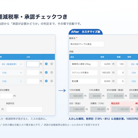Click the heading 軽減税率・承認チェックつき

coord(34,17)
